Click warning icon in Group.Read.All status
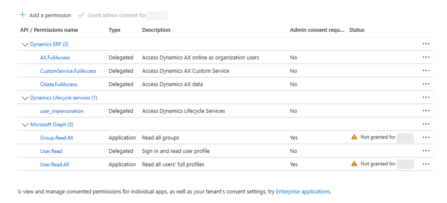This screenshot has width=447, height=203. point(354,137)
